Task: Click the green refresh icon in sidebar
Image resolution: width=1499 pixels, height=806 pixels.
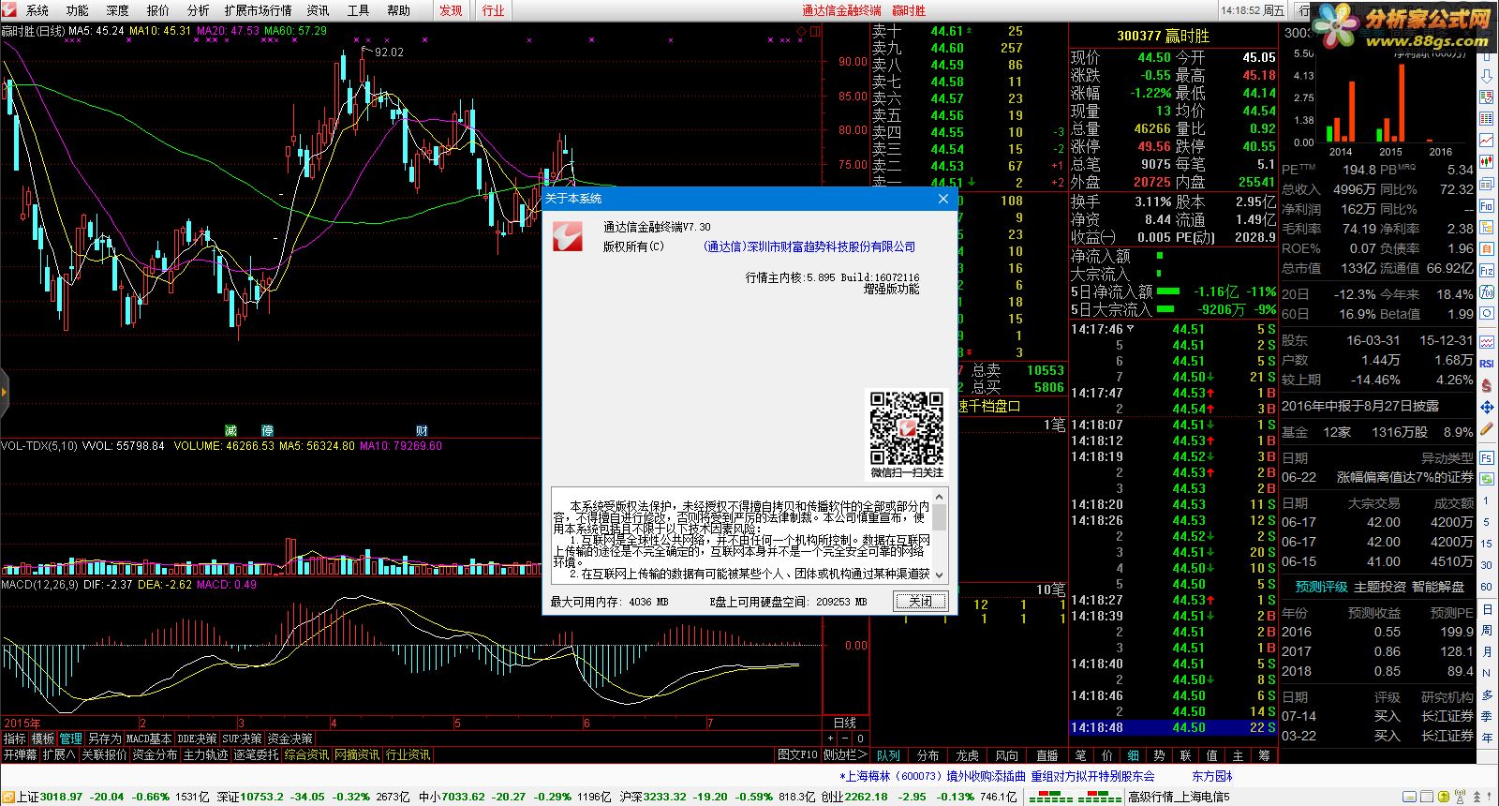Action: coord(1487,479)
